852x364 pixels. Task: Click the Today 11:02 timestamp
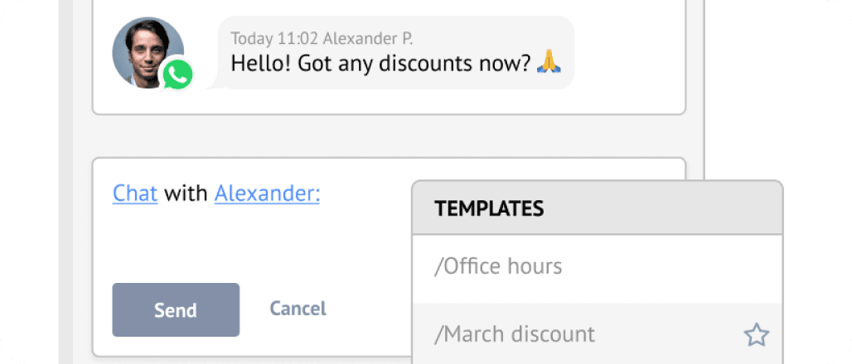(274, 38)
